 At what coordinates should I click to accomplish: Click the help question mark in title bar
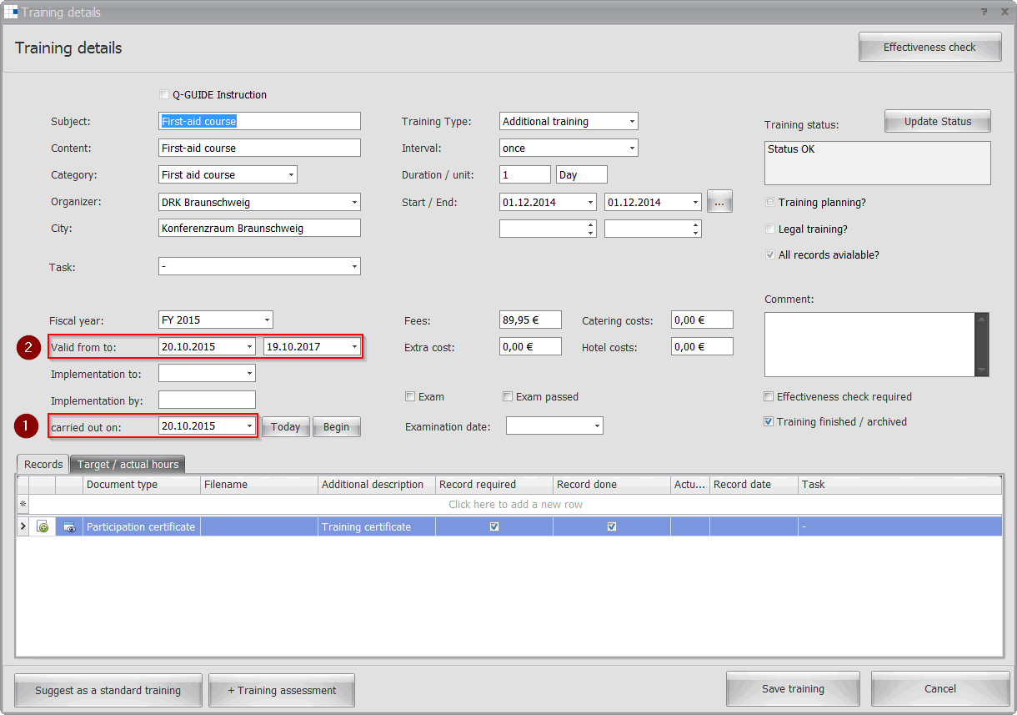point(984,12)
